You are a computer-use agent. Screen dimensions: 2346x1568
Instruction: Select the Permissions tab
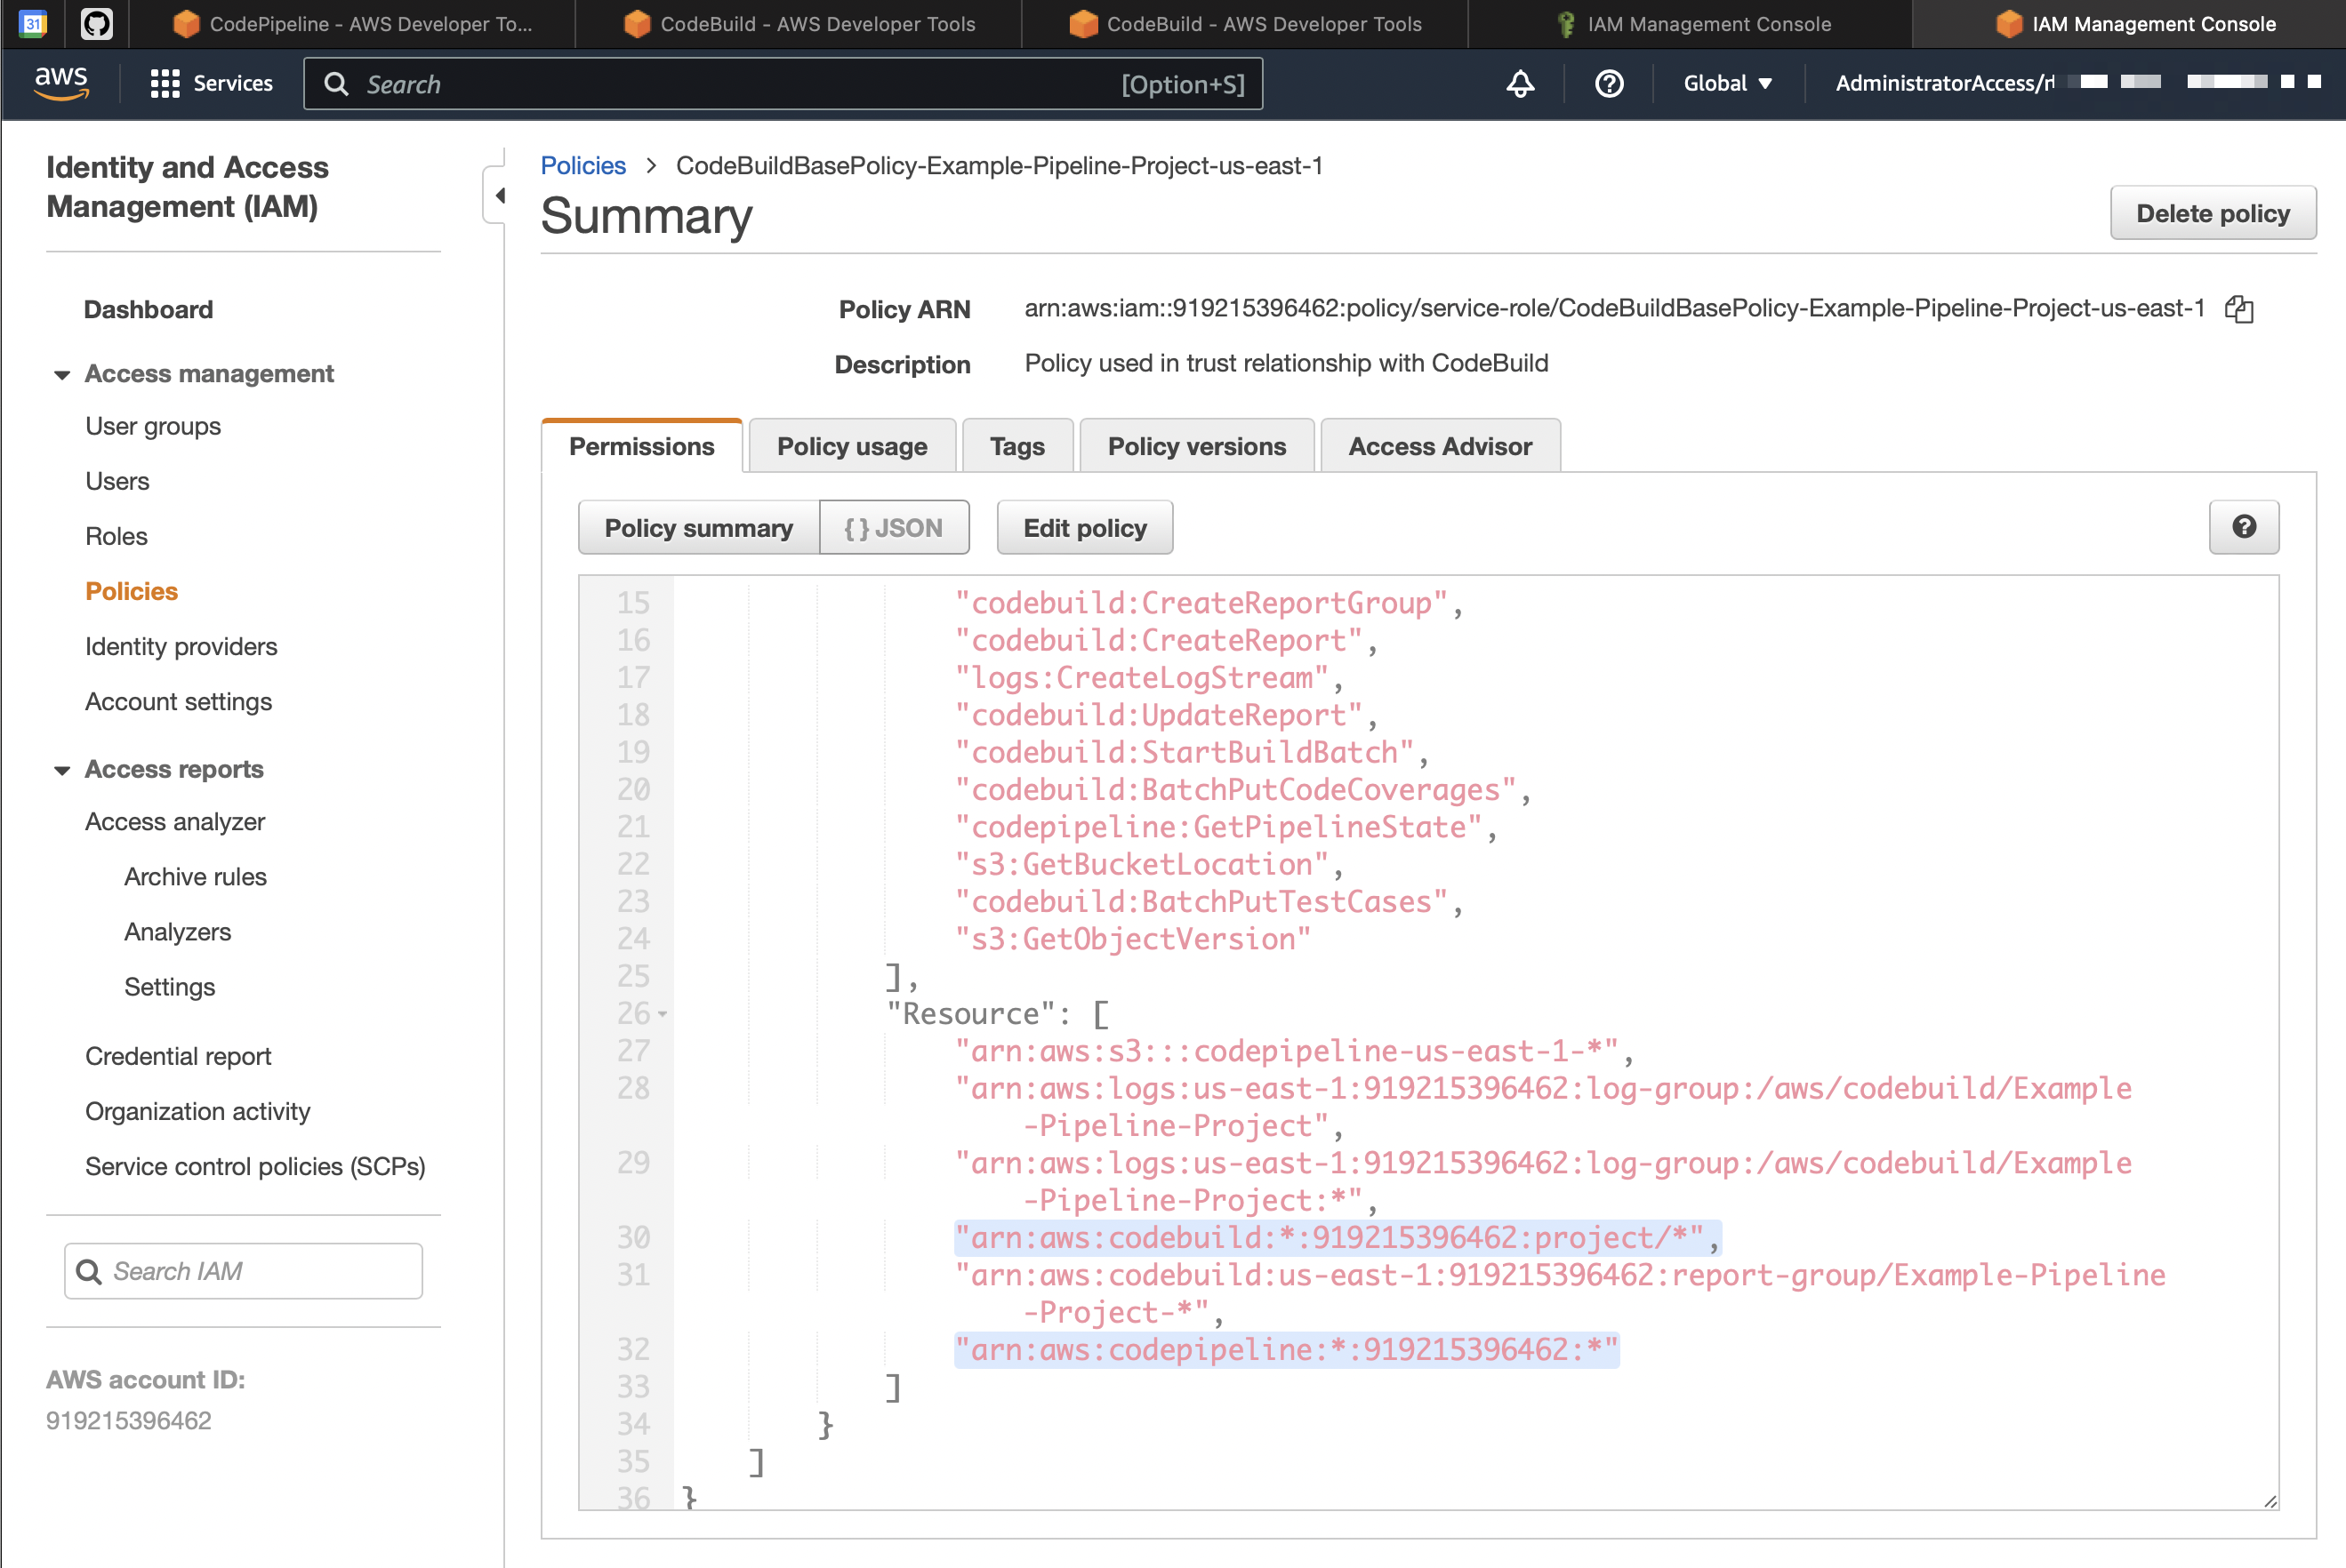pyautogui.click(x=642, y=444)
